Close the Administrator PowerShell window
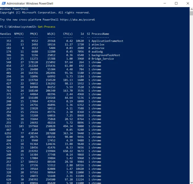Image resolution: width=193 pixels, height=184 pixels. [x=188, y=3]
